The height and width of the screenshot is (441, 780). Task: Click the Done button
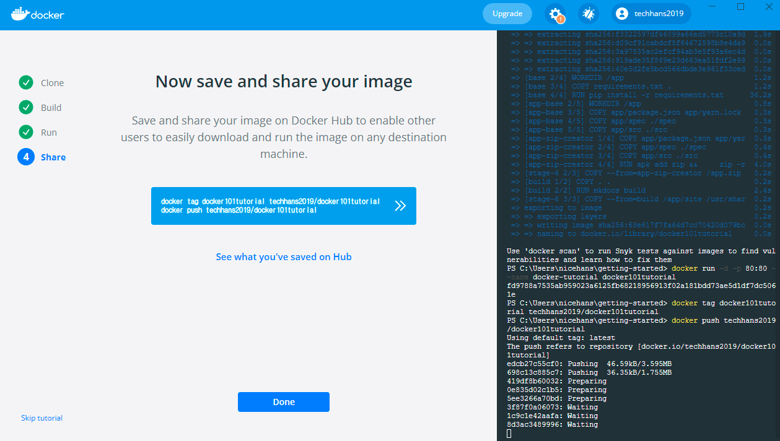(x=284, y=402)
